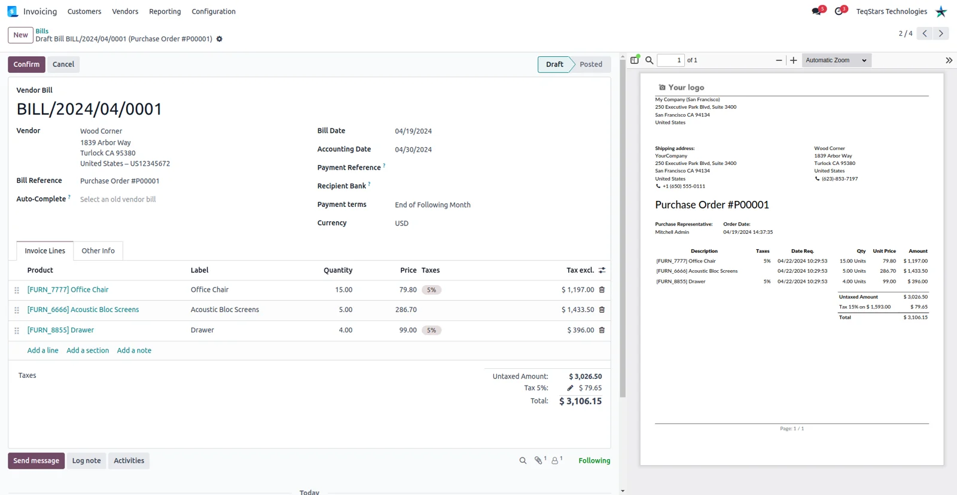Click the Posted status stage
Image resolution: width=957 pixels, height=495 pixels.
tap(591, 65)
